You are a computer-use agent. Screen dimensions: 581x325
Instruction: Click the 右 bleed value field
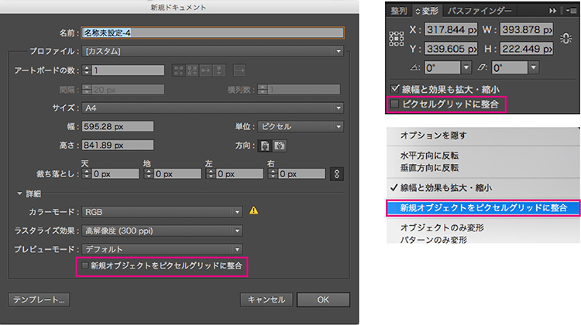pos(301,174)
